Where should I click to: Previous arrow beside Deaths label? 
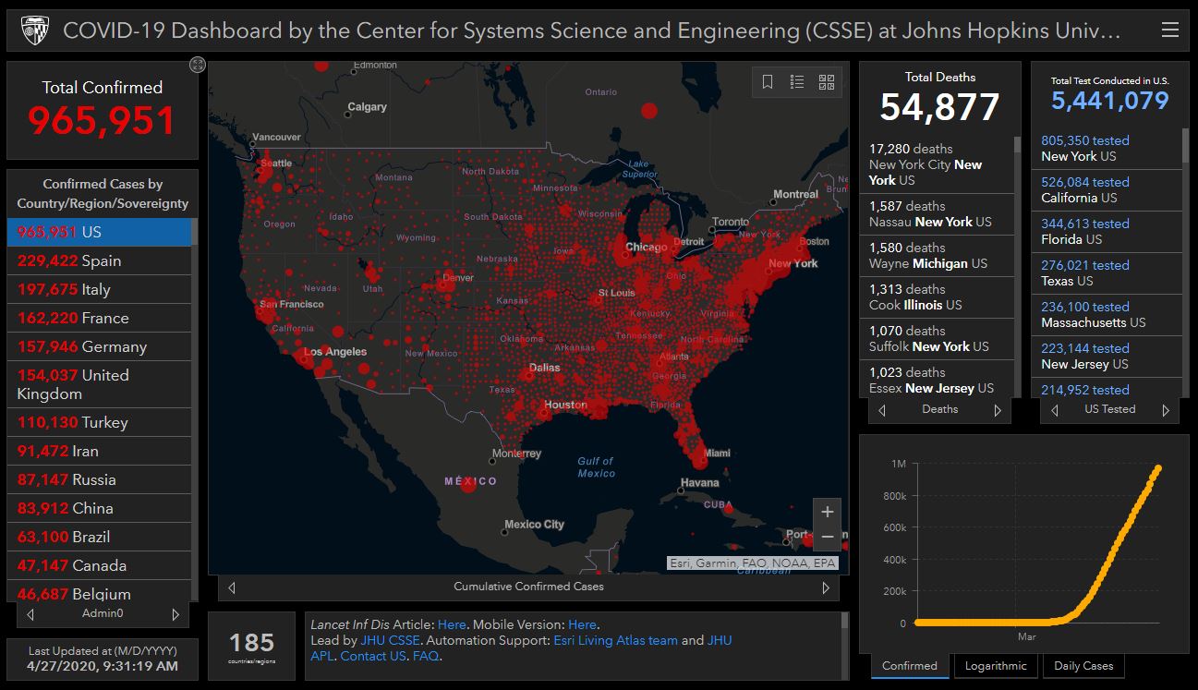click(x=882, y=410)
